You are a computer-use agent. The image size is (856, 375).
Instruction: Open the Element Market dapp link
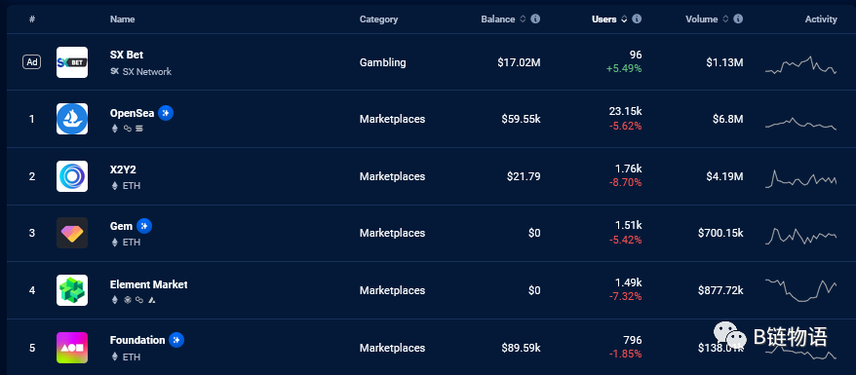click(148, 284)
